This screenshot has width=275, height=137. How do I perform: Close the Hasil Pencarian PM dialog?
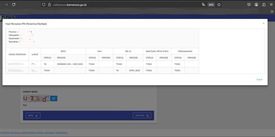pos(264,23)
